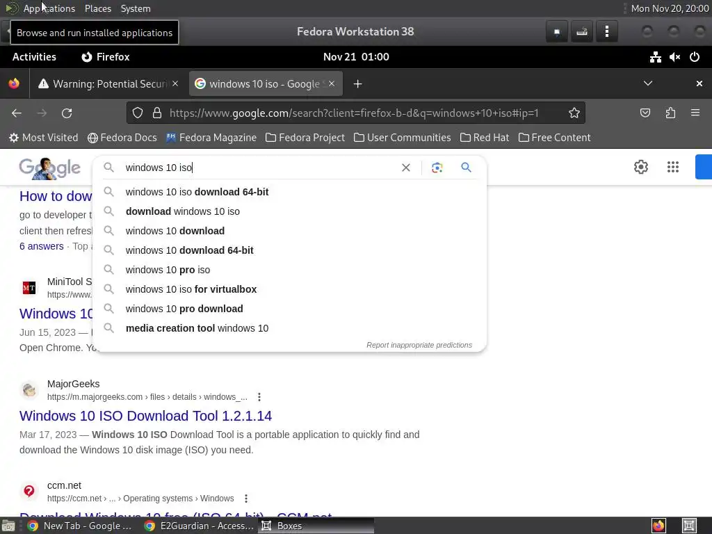Open the Places menu
This screenshot has width=712, height=534.
[x=98, y=8]
